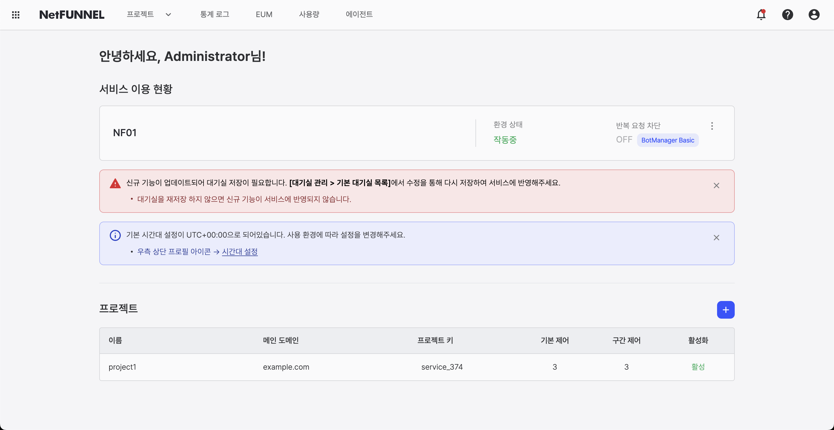The image size is (834, 430).
Task: Dismiss the red update warning banner
Action: [x=717, y=186]
